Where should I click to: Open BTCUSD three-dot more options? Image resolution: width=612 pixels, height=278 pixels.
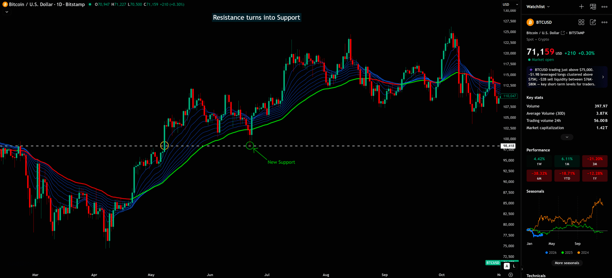[604, 22]
